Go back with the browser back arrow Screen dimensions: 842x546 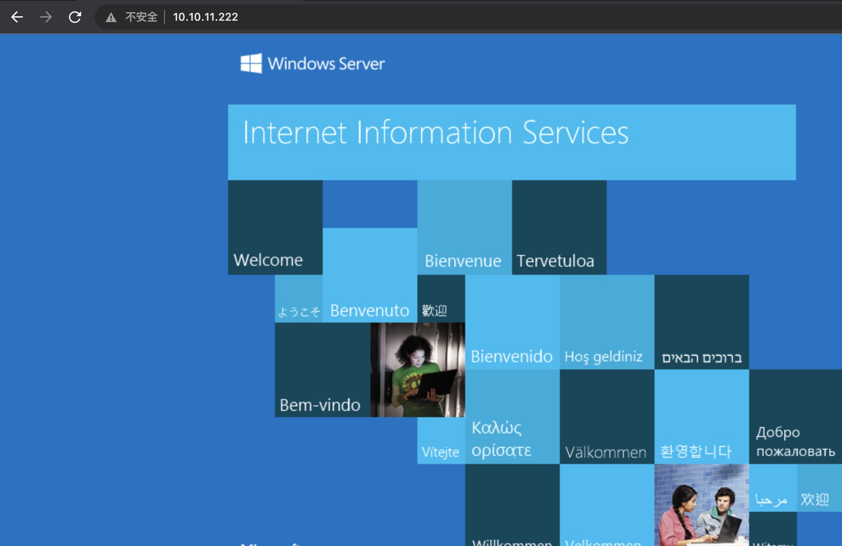click(17, 17)
